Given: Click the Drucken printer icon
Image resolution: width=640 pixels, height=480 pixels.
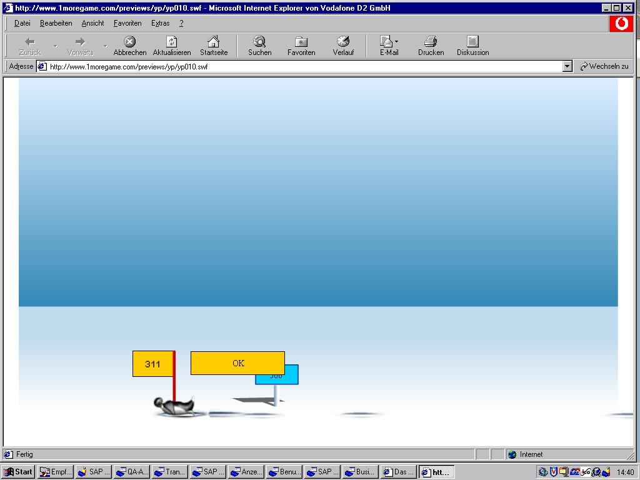Looking at the screenshot, I should [x=431, y=42].
